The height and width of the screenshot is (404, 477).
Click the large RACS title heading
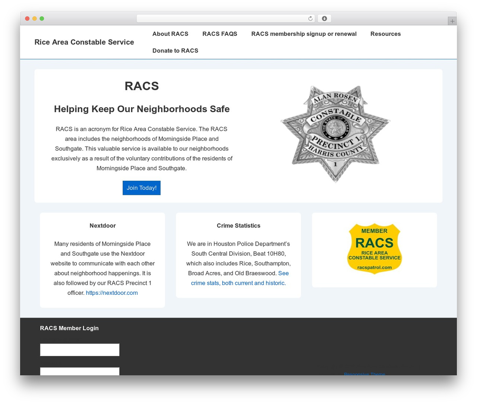click(142, 86)
